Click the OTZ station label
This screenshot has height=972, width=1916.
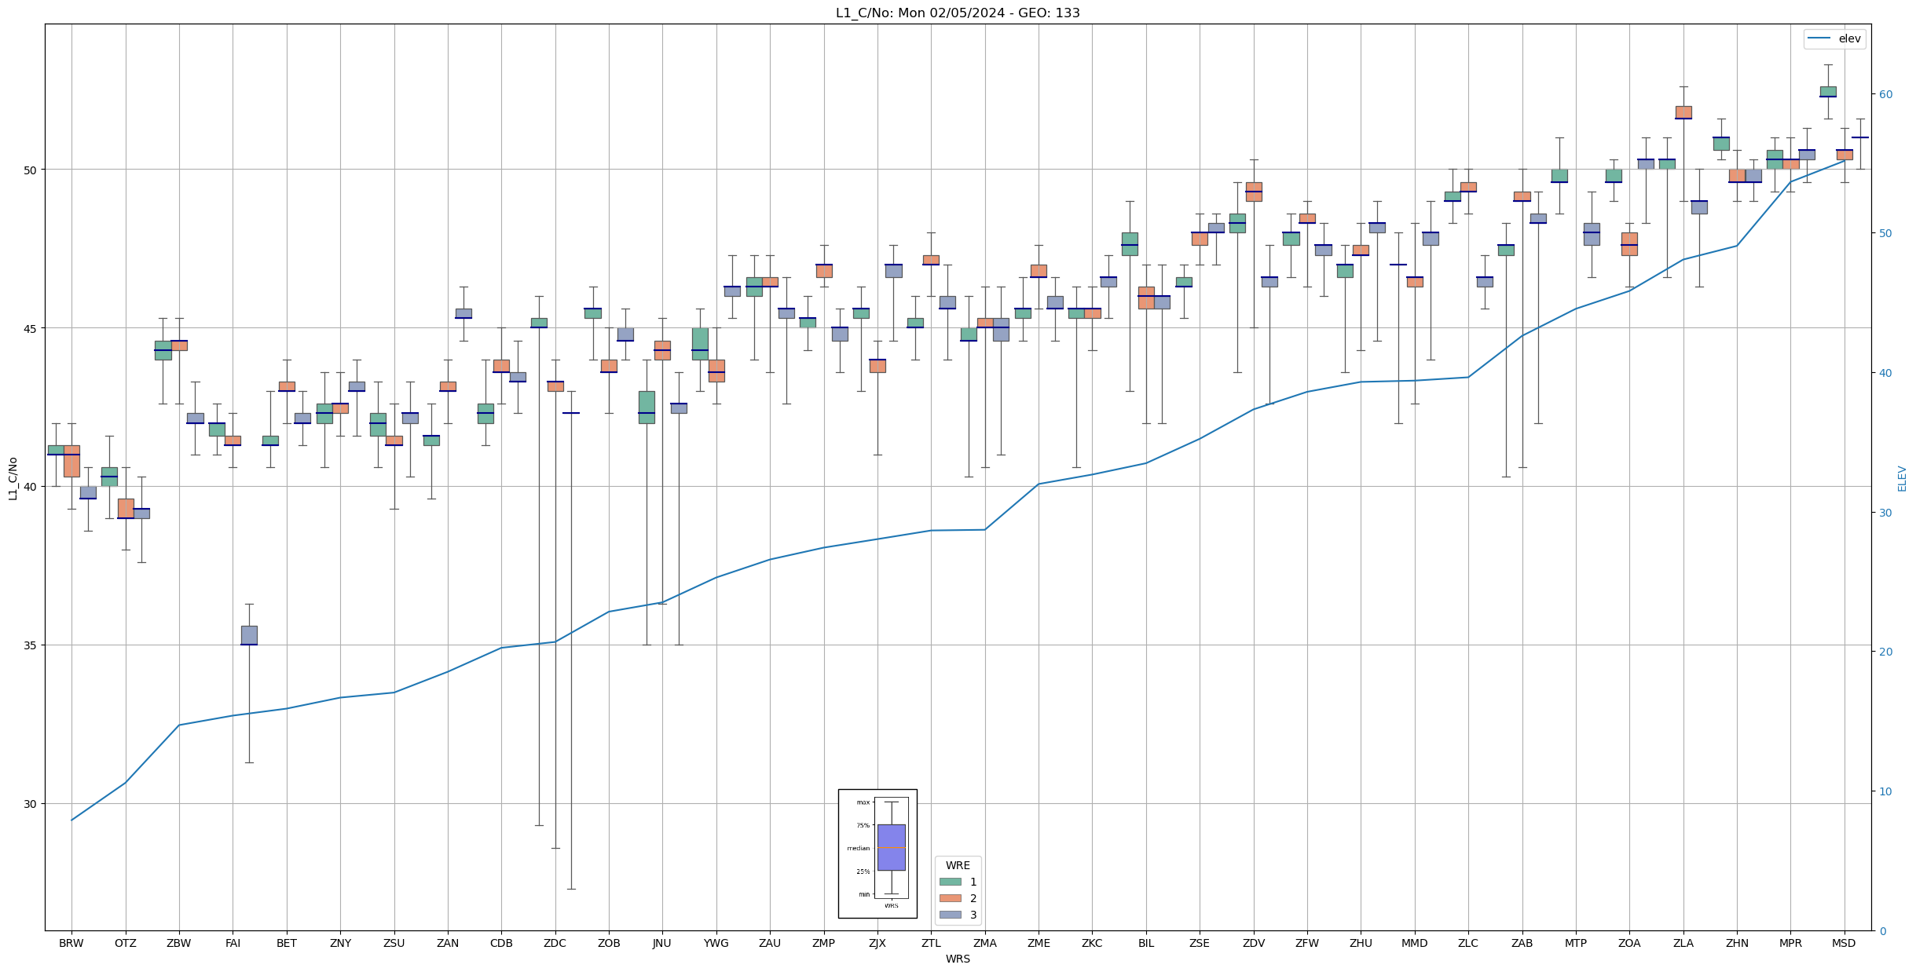125,943
